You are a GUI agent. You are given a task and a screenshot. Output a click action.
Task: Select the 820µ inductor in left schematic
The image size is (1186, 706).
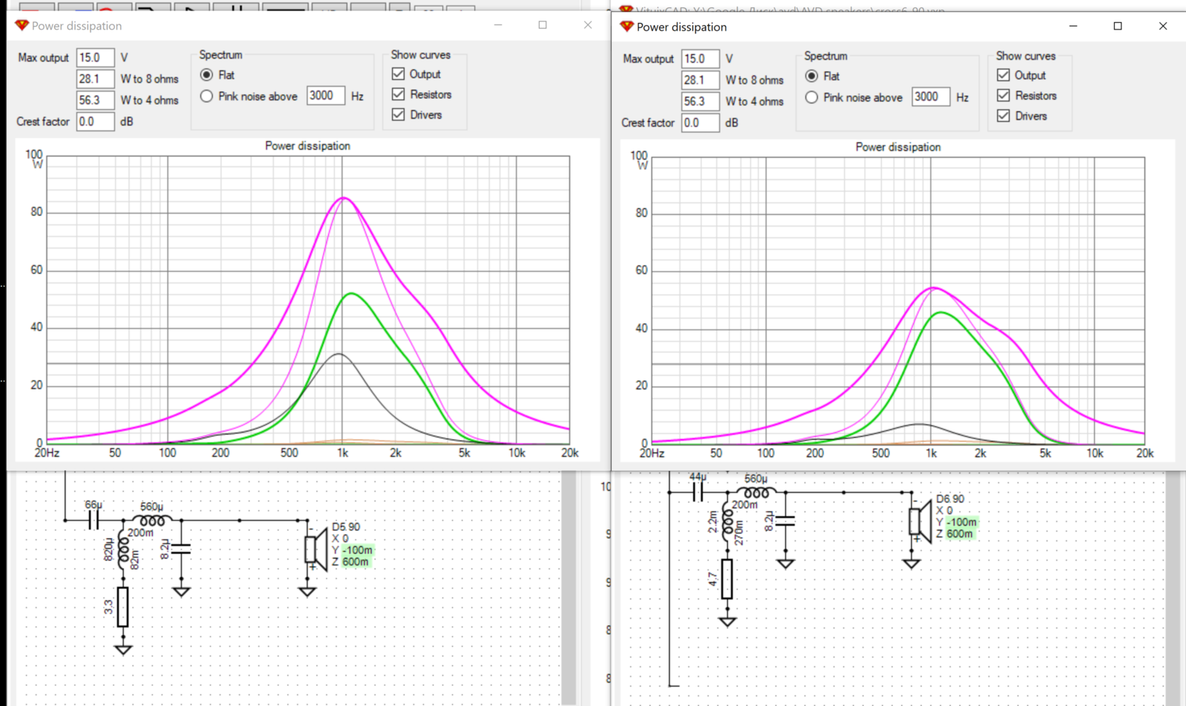pyautogui.click(x=123, y=550)
